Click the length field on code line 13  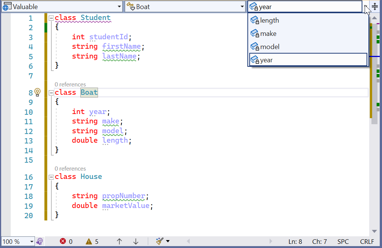pyautogui.click(x=115, y=140)
